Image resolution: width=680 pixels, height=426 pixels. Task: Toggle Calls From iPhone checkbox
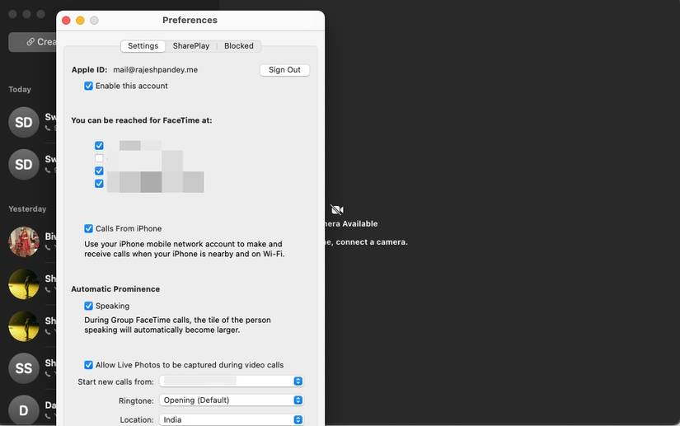coord(88,228)
